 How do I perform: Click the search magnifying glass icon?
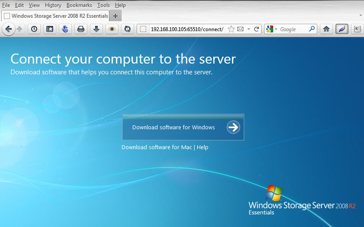coord(312,29)
